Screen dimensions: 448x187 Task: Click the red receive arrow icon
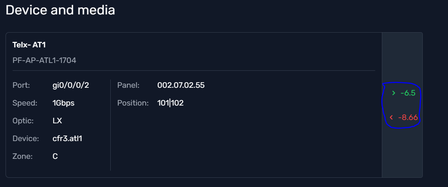click(x=391, y=118)
